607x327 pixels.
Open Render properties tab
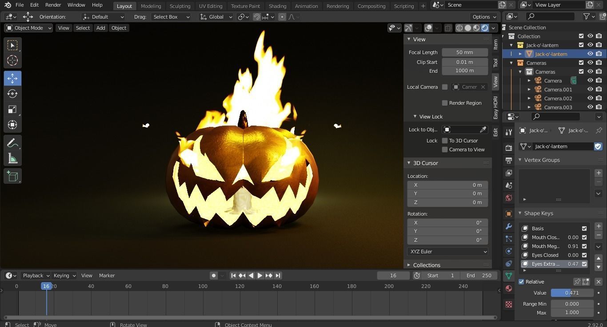pos(509,148)
